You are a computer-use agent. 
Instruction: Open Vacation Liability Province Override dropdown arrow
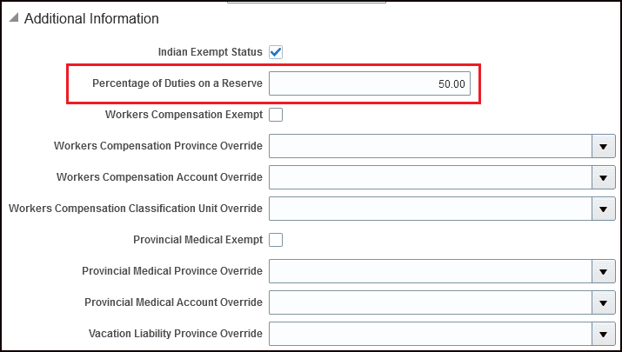click(603, 334)
